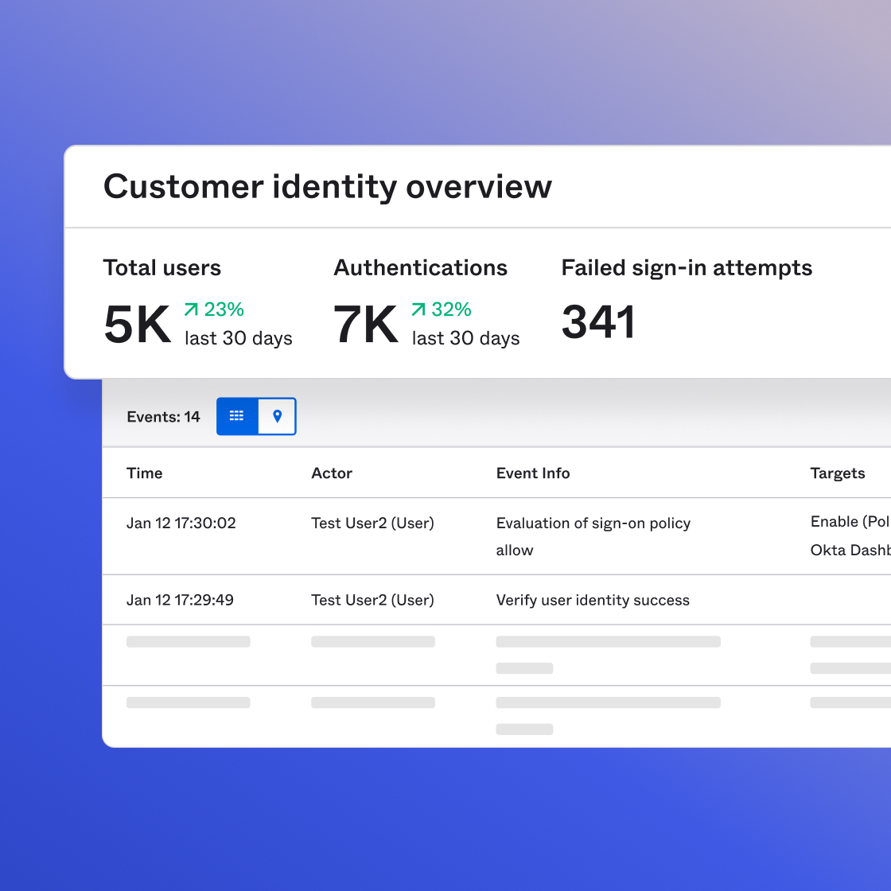891x891 pixels.
Task: Click the green arrow beside 23%
Action: coord(191,309)
